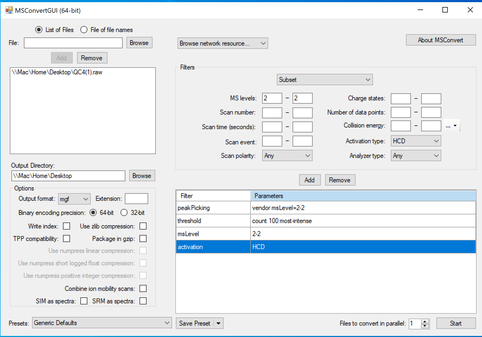Click 'vendor msLevel=2-2' parameter cell
The width and height of the screenshot is (482, 337).
363,208
